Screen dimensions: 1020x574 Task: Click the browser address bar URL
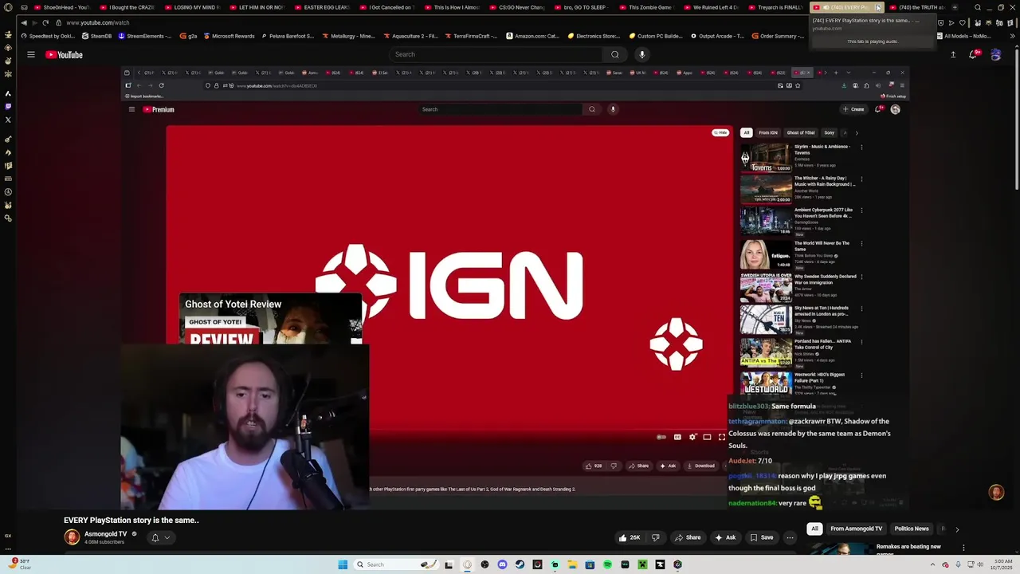pos(98,22)
